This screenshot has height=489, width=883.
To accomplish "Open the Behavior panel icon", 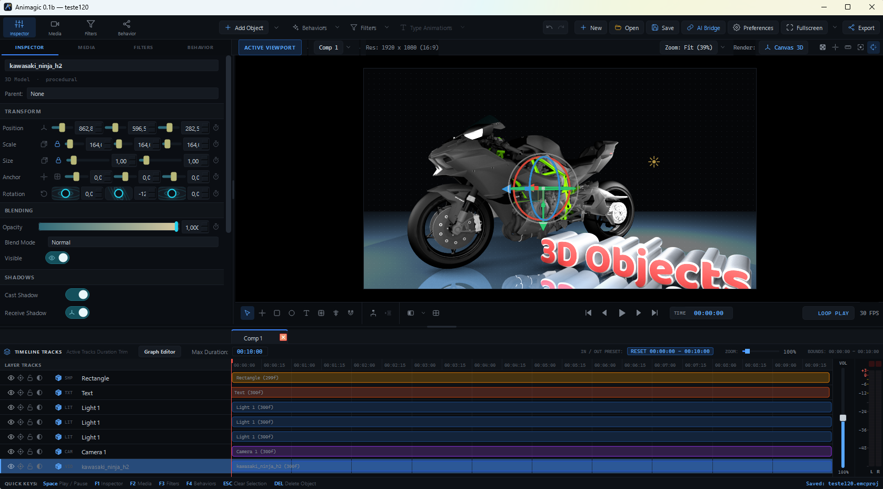I will coord(126,27).
